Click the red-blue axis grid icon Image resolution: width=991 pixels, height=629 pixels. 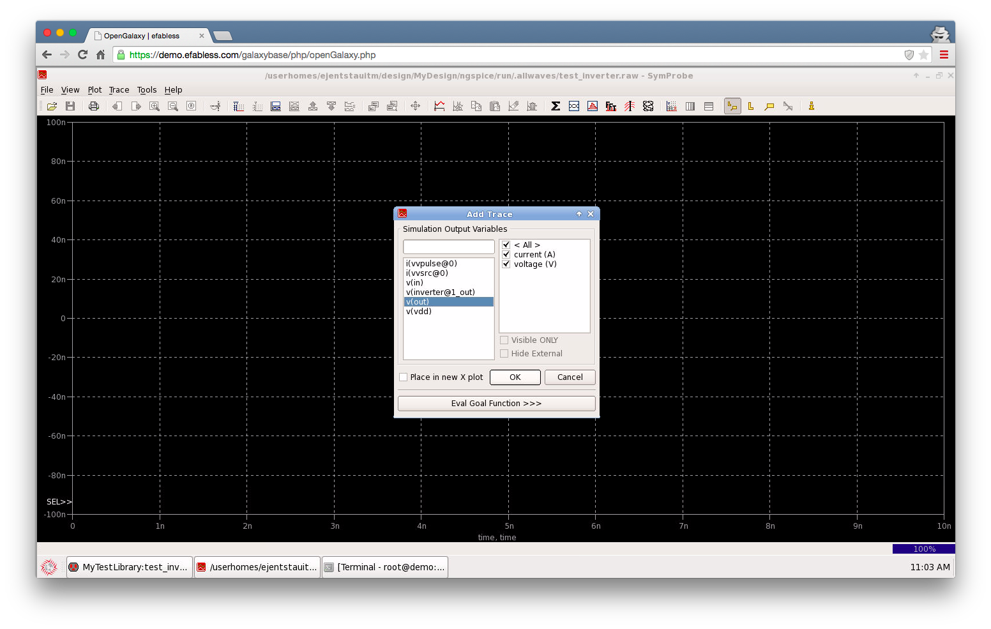point(239,106)
